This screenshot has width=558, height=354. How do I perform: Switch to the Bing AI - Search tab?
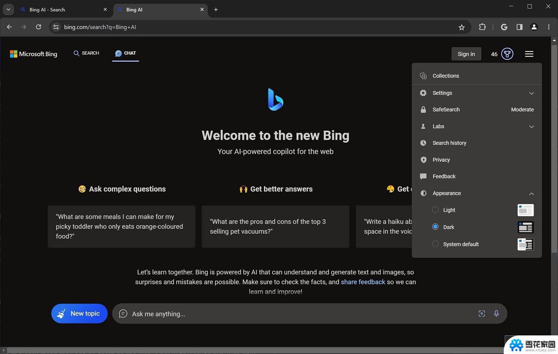(x=64, y=10)
